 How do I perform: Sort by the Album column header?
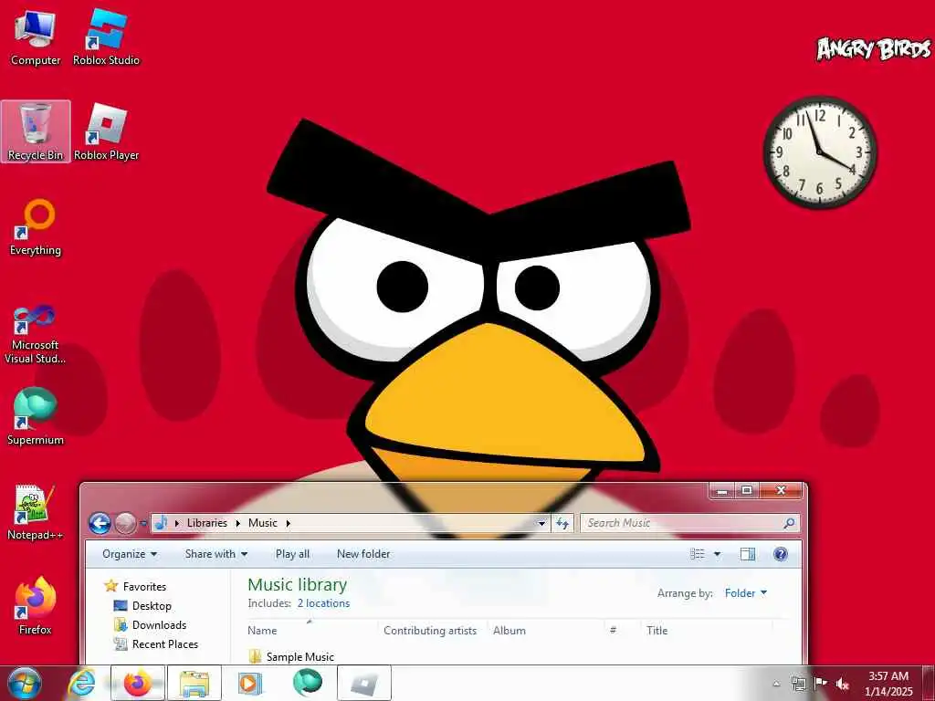(545, 630)
